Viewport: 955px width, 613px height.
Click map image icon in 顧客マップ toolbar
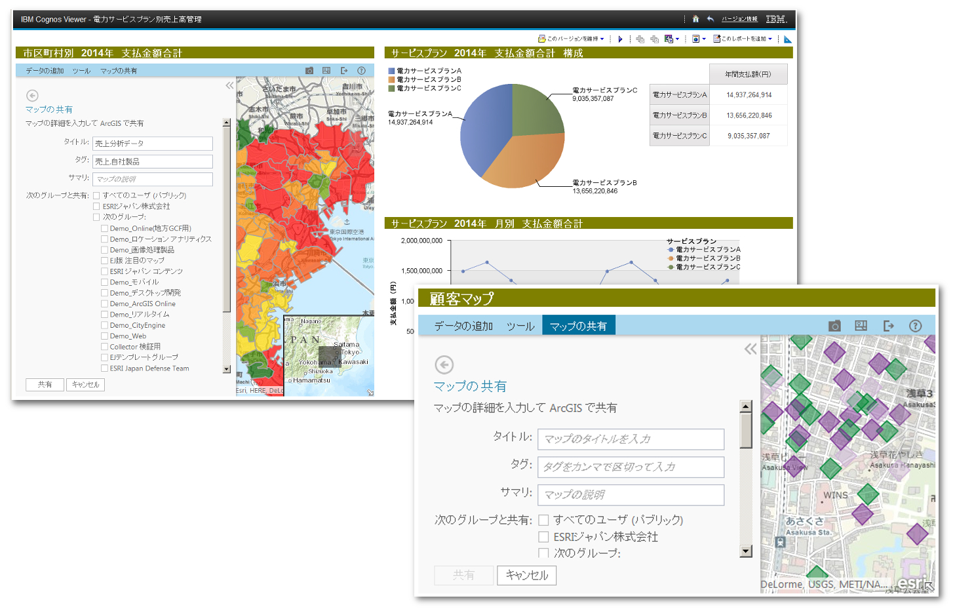coord(861,326)
